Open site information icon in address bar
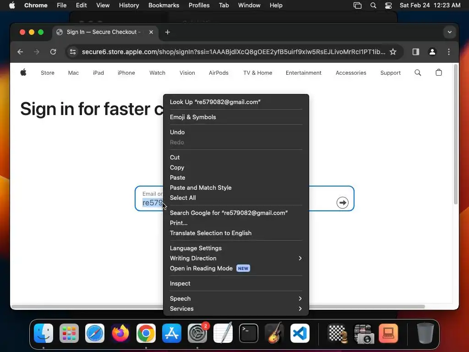The width and height of the screenshot is (469, 352). pyautogui.click(x=73, y=52)
